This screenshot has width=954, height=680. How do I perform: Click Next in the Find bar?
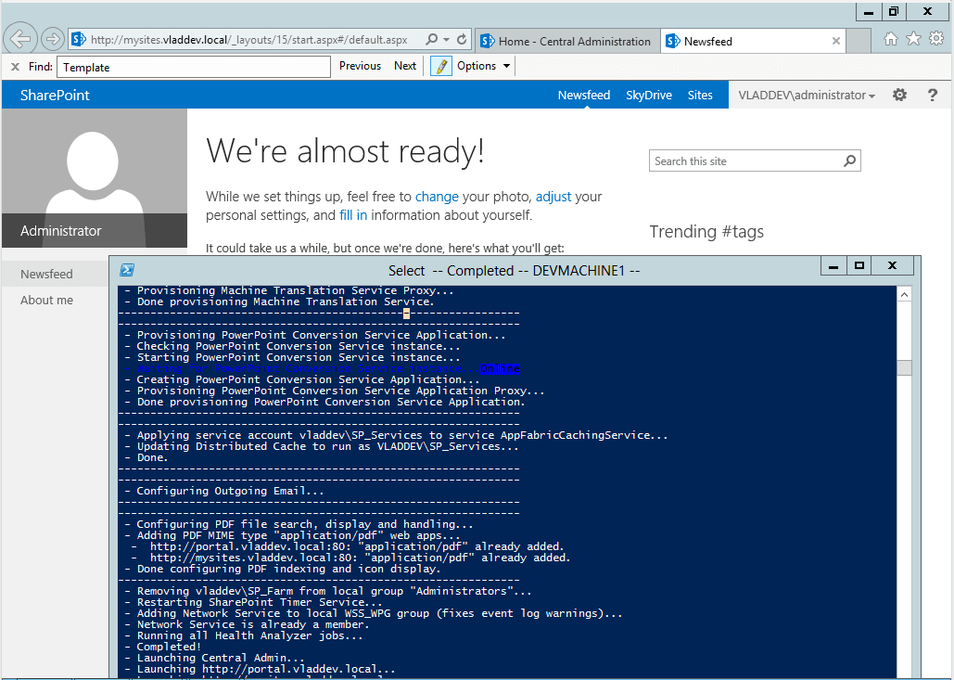click(405, 66)
